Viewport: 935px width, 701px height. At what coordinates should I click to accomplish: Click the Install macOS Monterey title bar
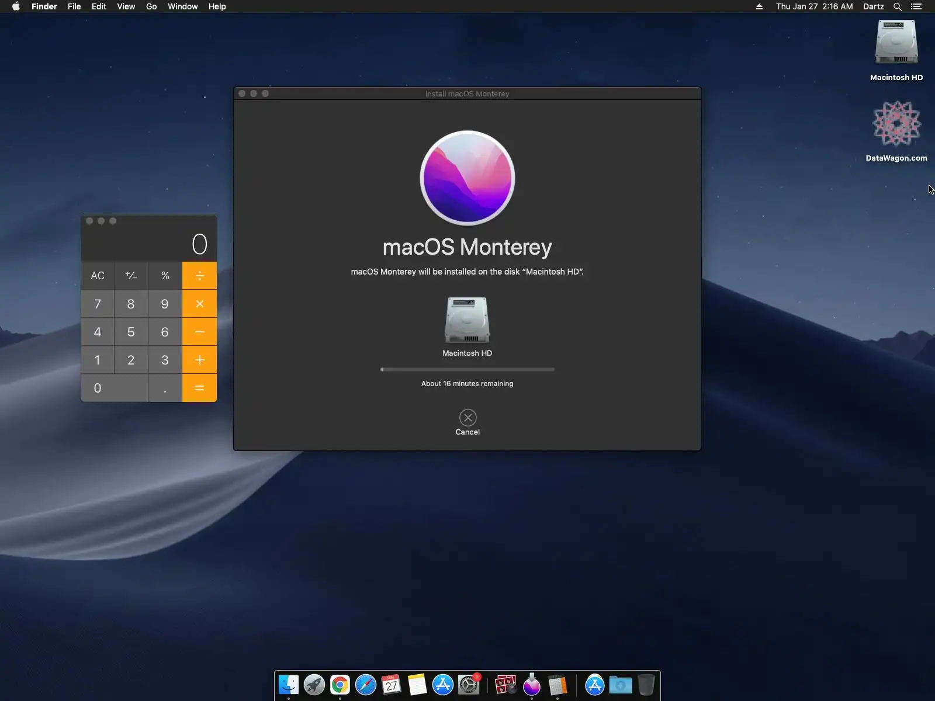tap(467, 93)
